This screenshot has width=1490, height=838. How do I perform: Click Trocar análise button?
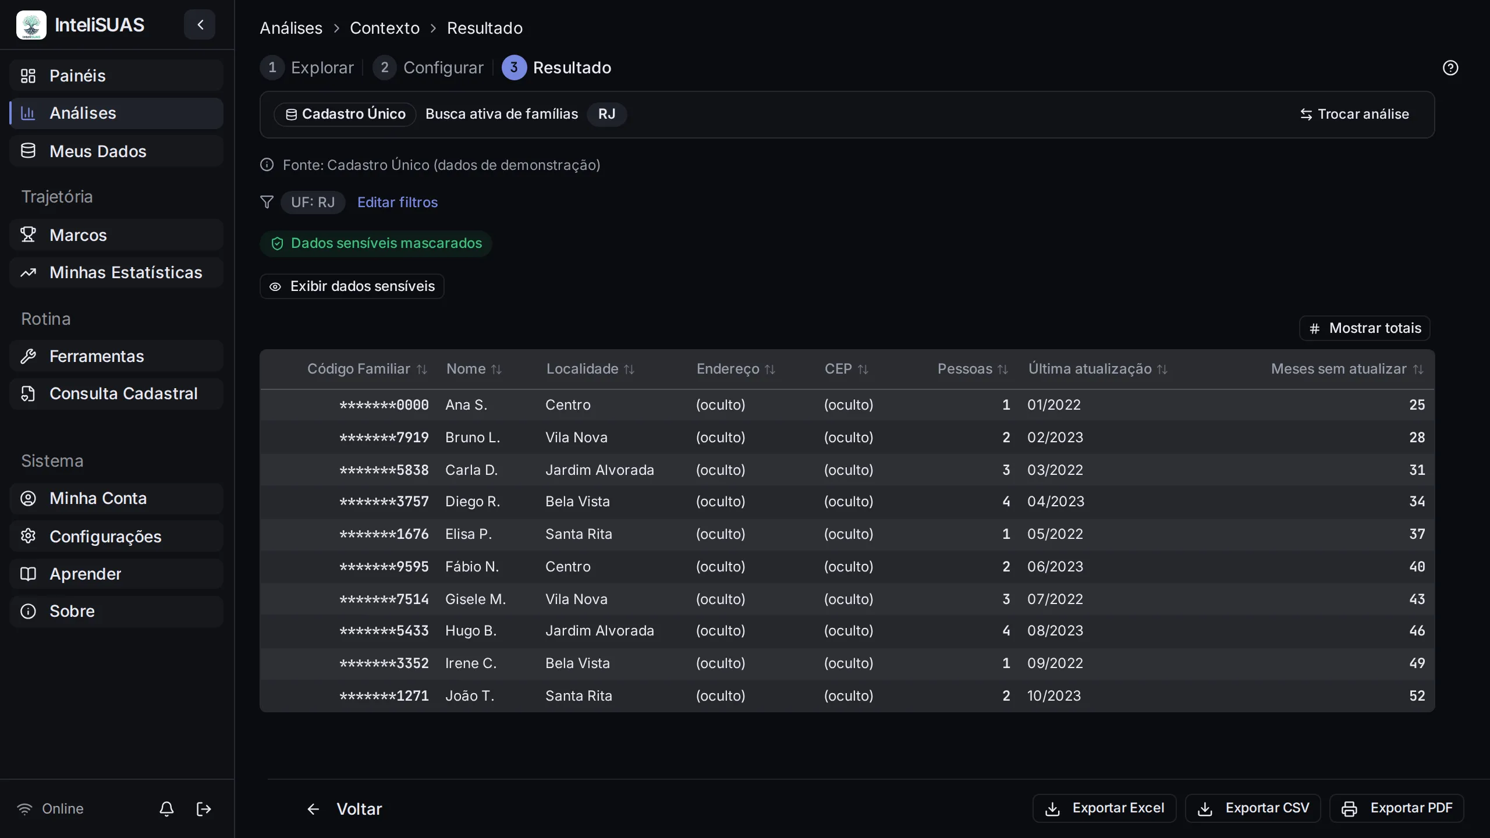tap(1354, 114)
